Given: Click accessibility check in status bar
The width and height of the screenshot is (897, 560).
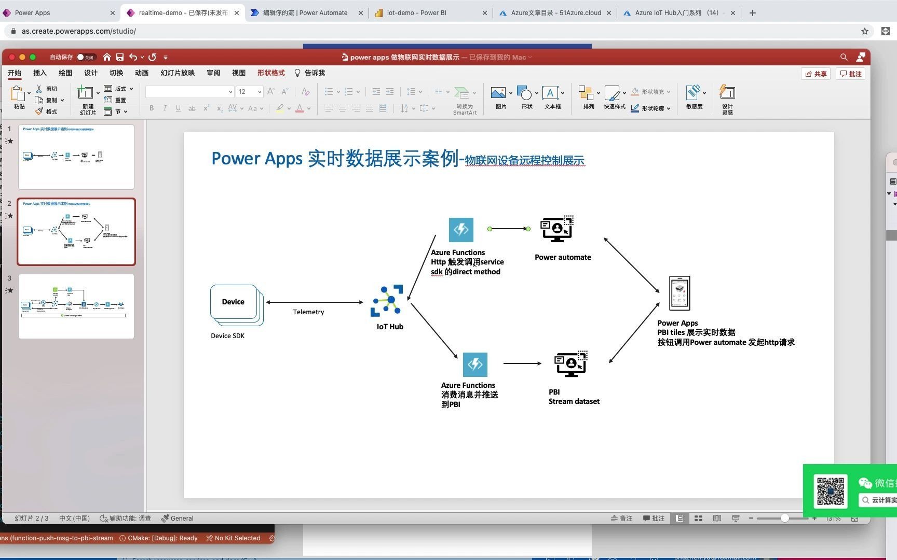Looking at the screenshot, I should pos(125,518).
